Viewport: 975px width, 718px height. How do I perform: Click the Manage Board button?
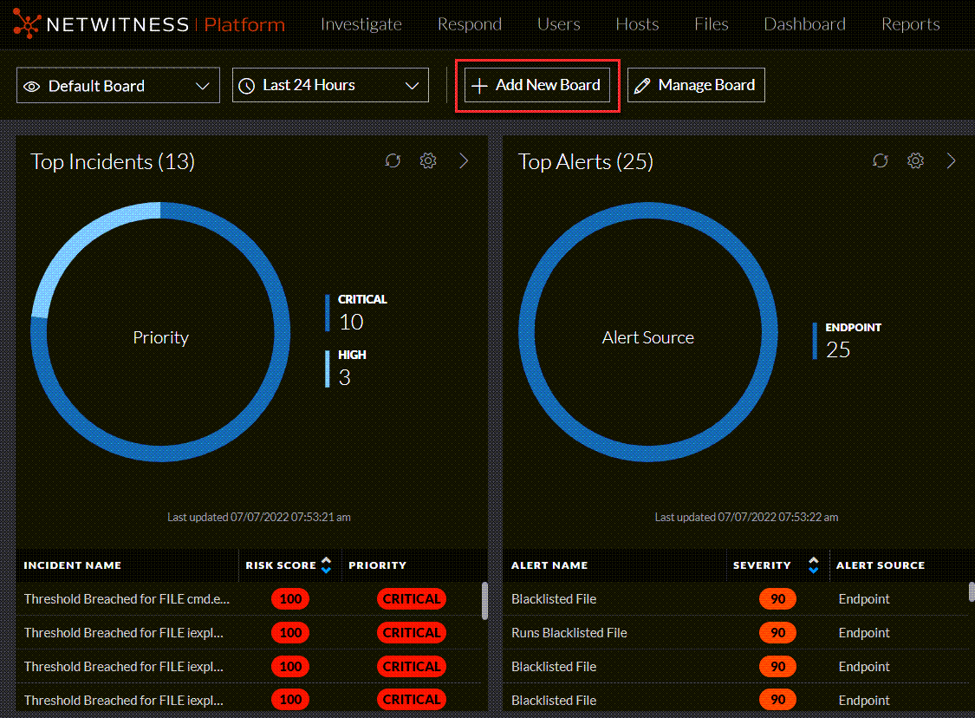coord(696,85)
